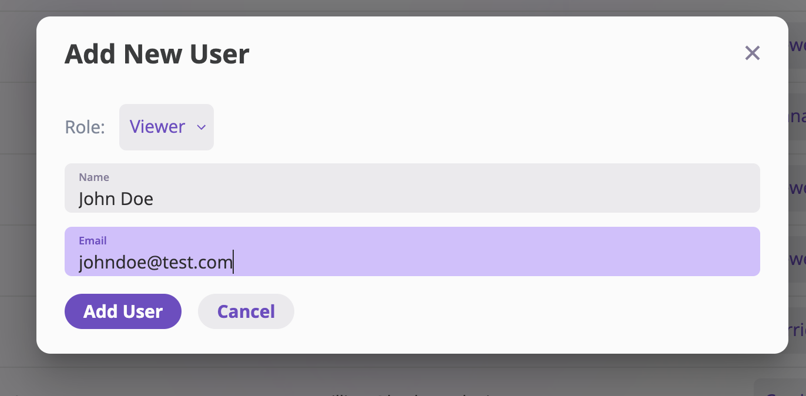Viewport: 806px width, 396px height.
Task: Click the small purple Email label
Action: pyautogui.click(x=93, y=240)
